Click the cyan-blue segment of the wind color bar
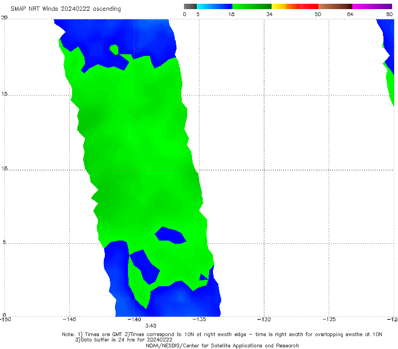The height and width of the screenshot is (349, 398). click(x=215, y=6)
